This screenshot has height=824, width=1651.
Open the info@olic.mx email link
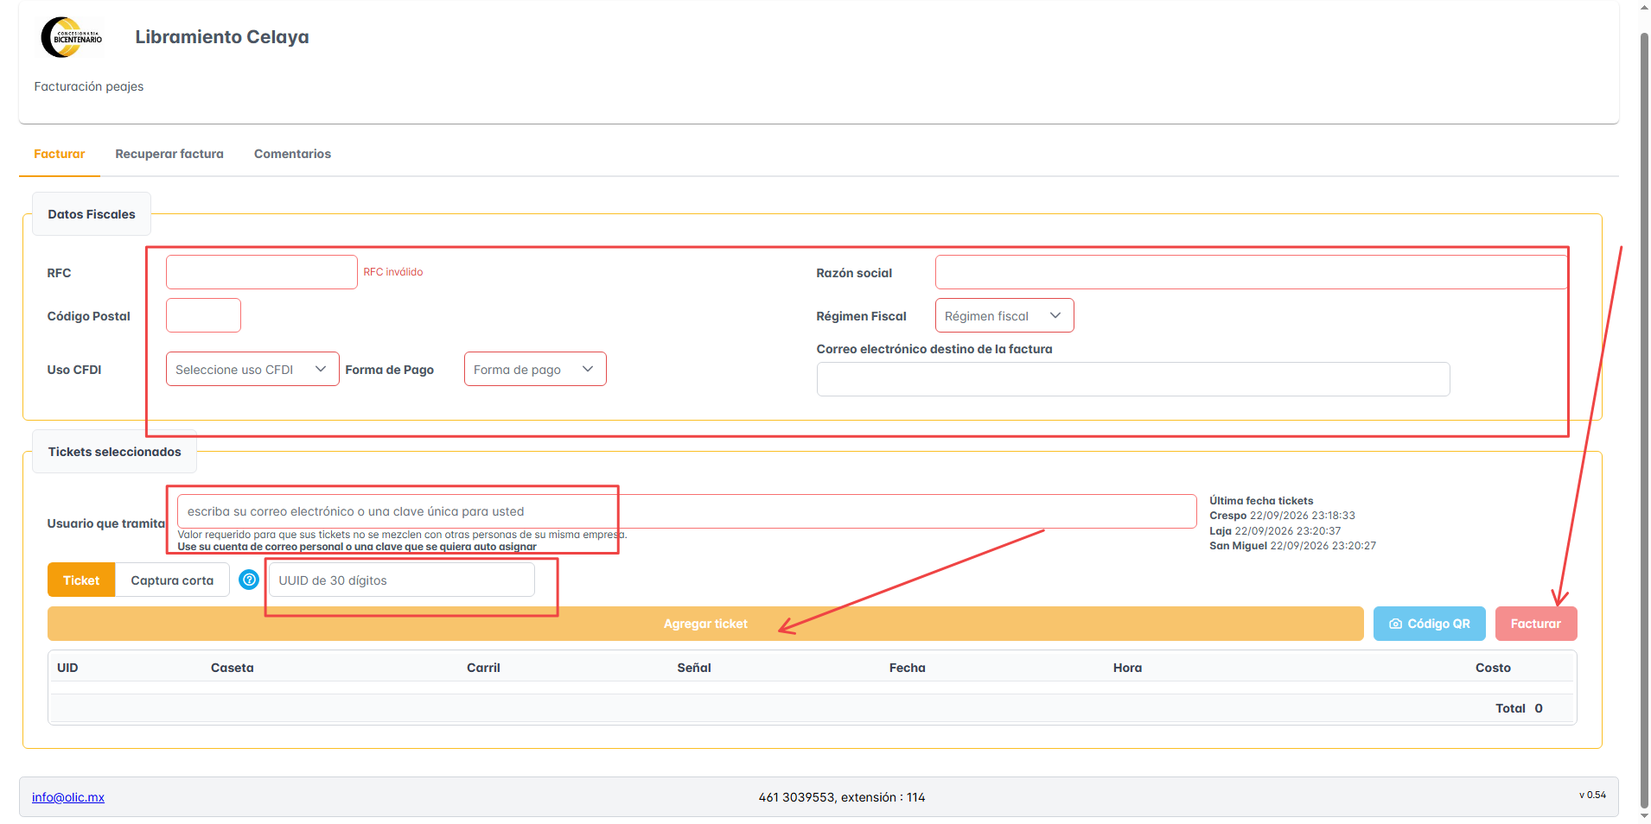pyautogui.click(x=68, y=797)
